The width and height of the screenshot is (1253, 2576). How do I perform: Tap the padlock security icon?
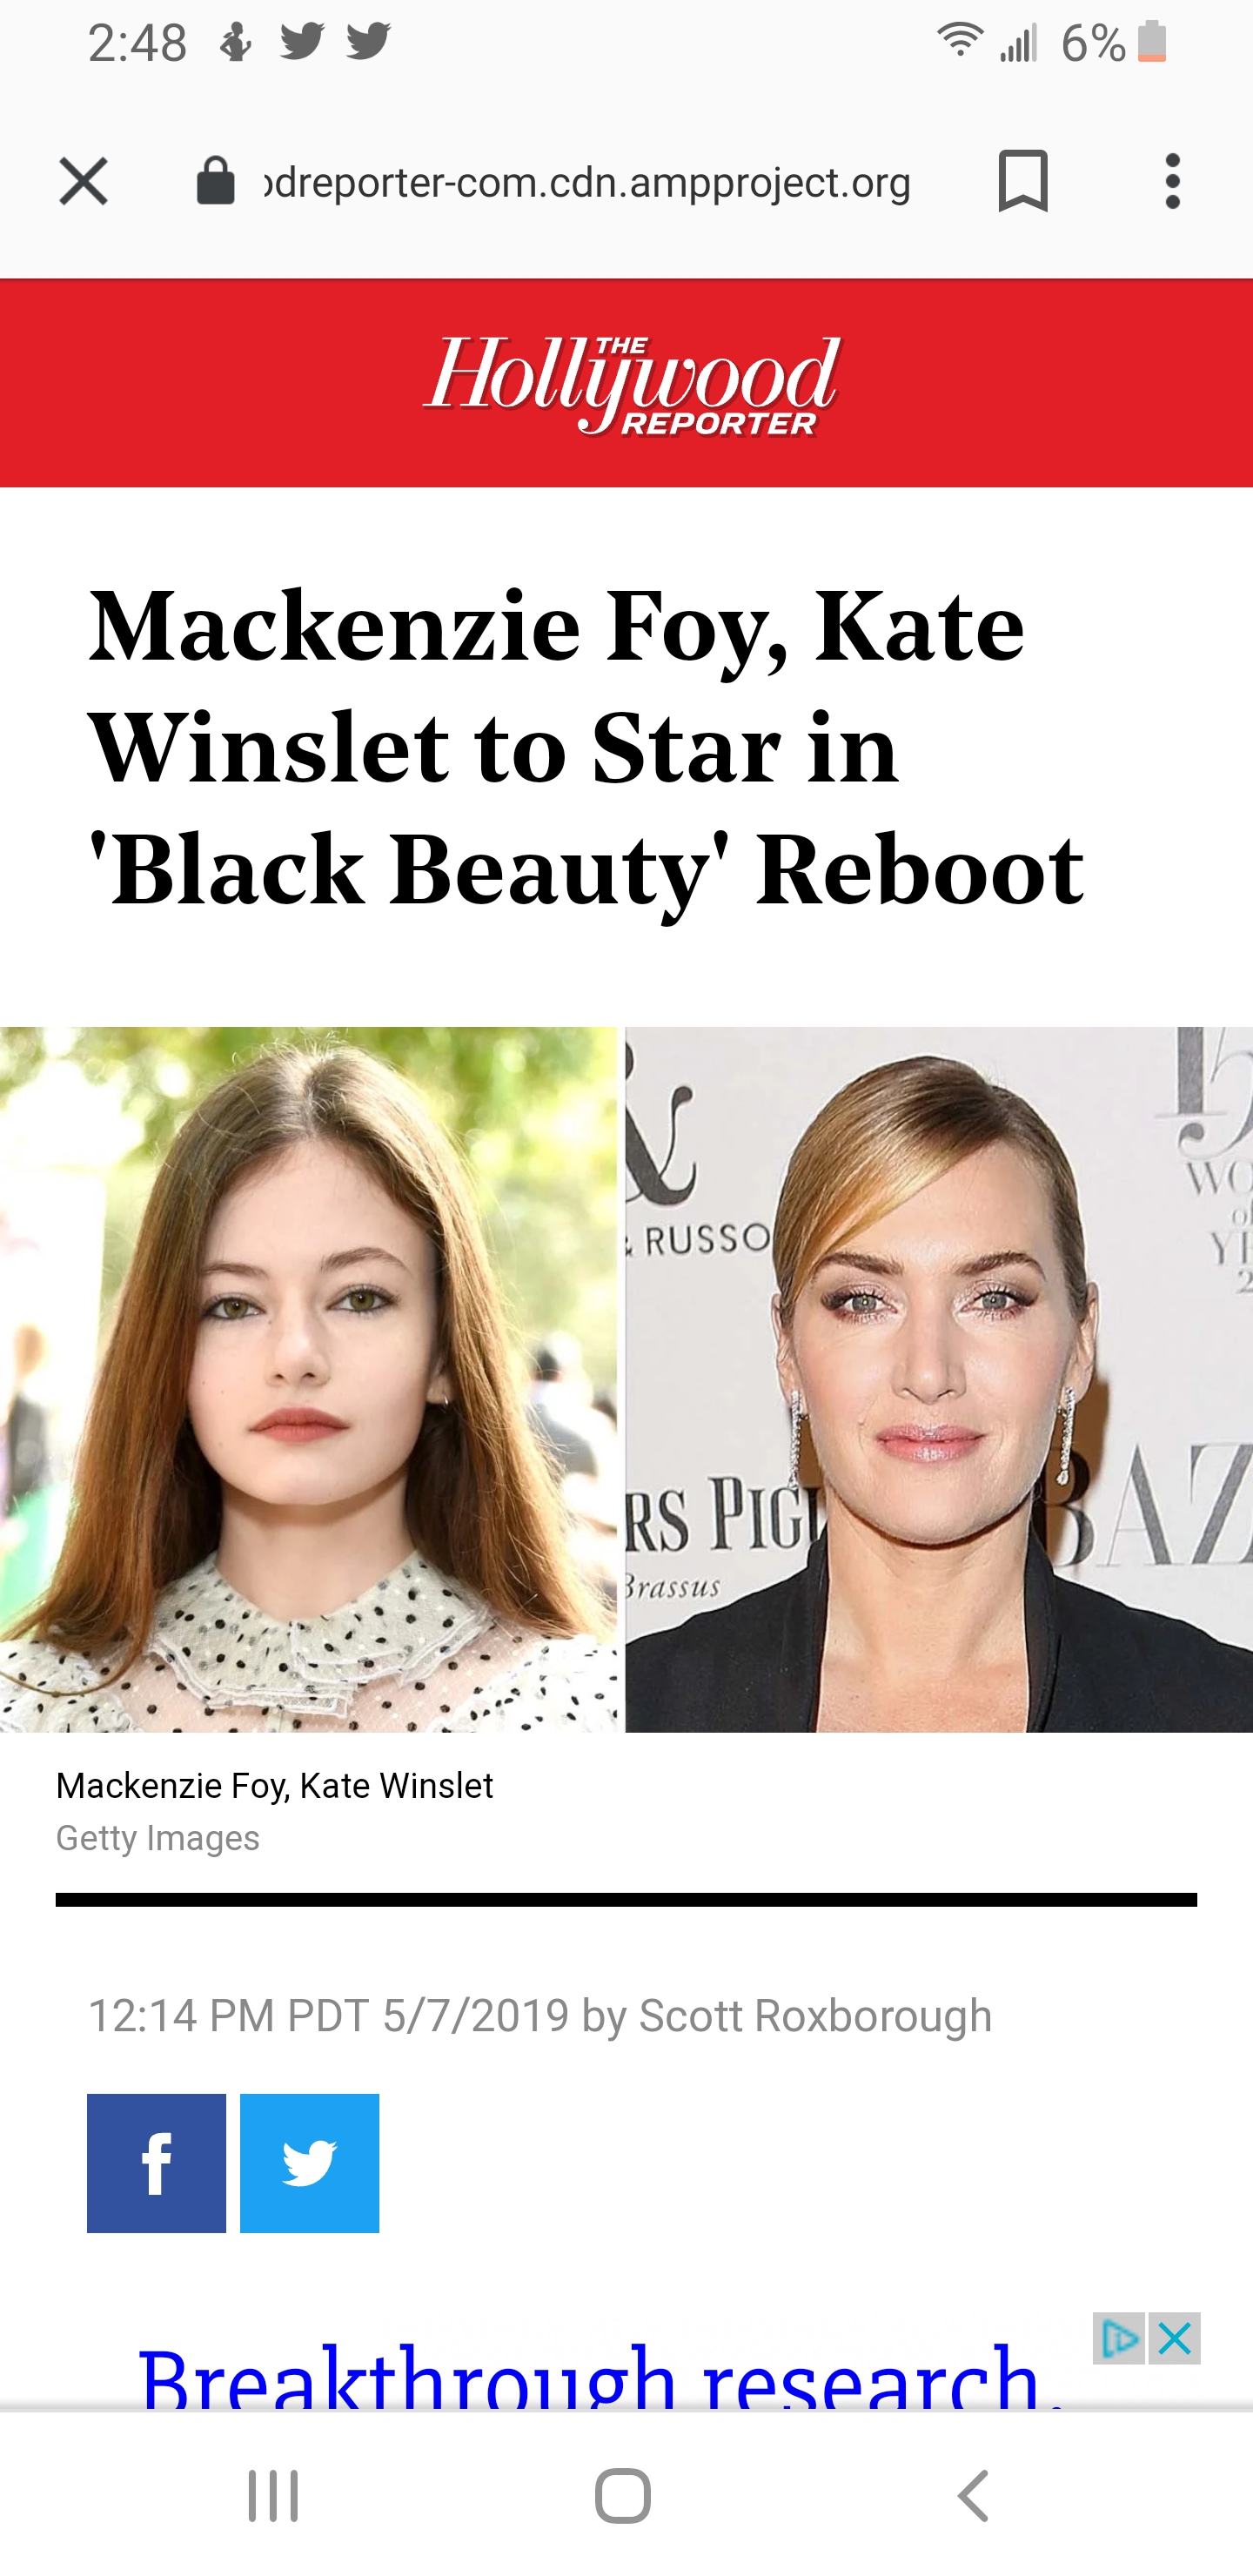[215, 181]
